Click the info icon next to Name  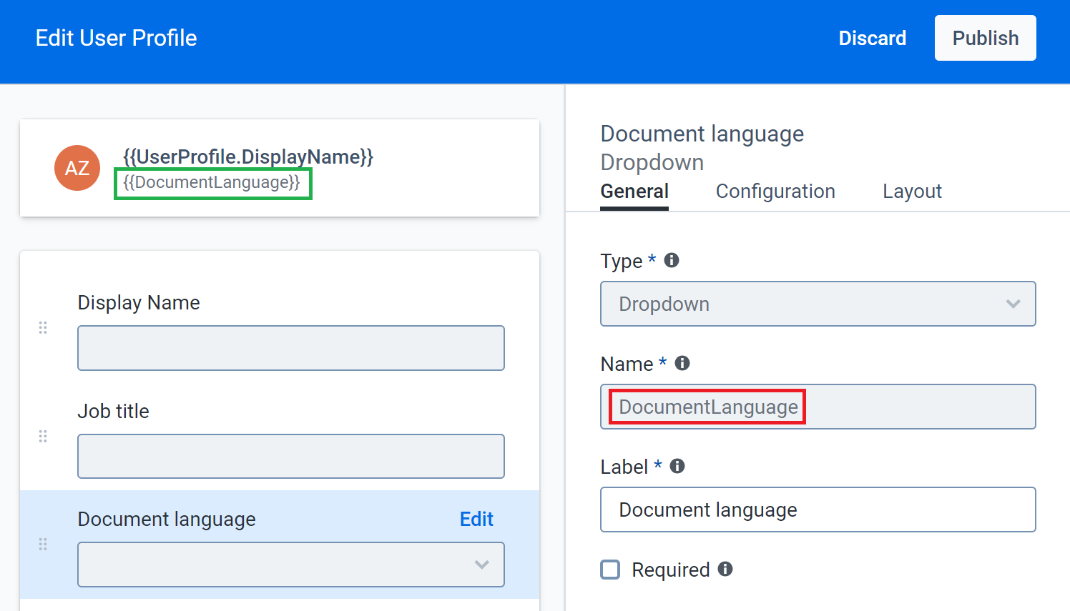pyautogui.click(x=682, y=363)
